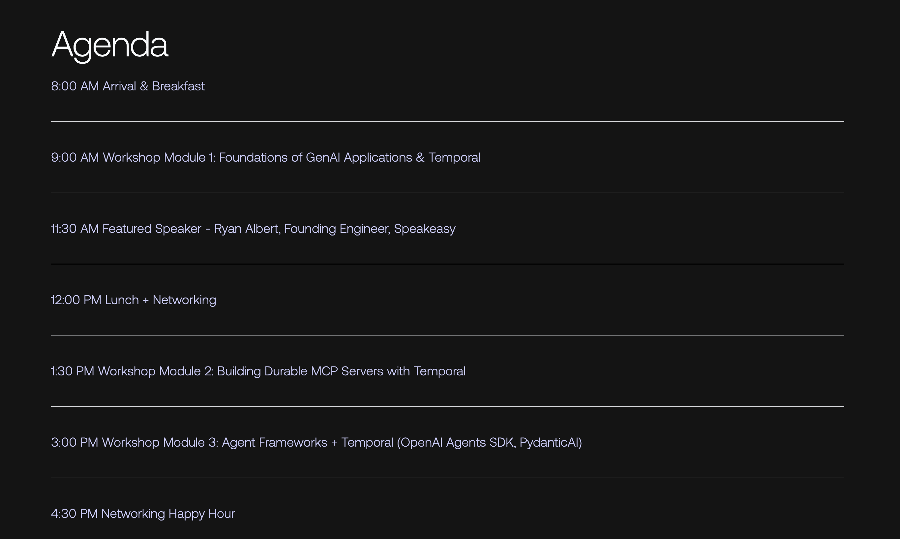Screen dimensions: 900x539
Task: Open the Workshop Module 2 agenda item
Action: coord(258,371)
